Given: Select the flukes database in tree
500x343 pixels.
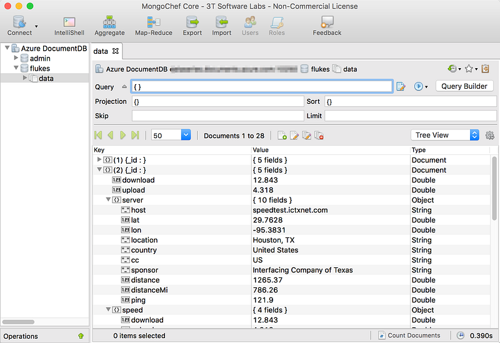Looking at the screenshot, I should (x=40, y=68).
